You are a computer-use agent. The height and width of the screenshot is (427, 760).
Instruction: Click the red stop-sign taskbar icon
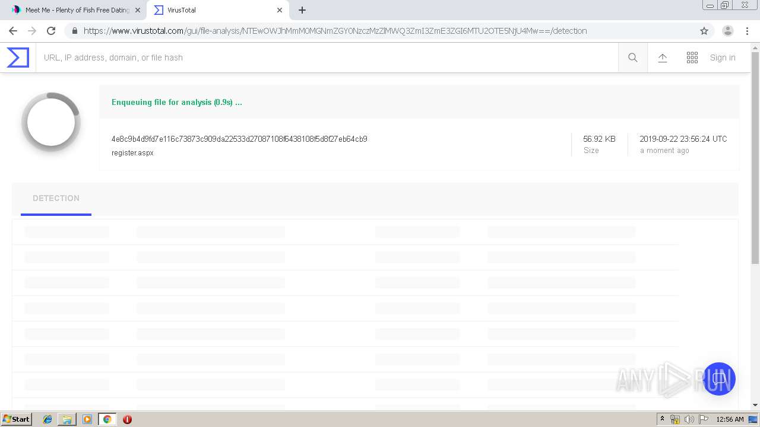127,419
